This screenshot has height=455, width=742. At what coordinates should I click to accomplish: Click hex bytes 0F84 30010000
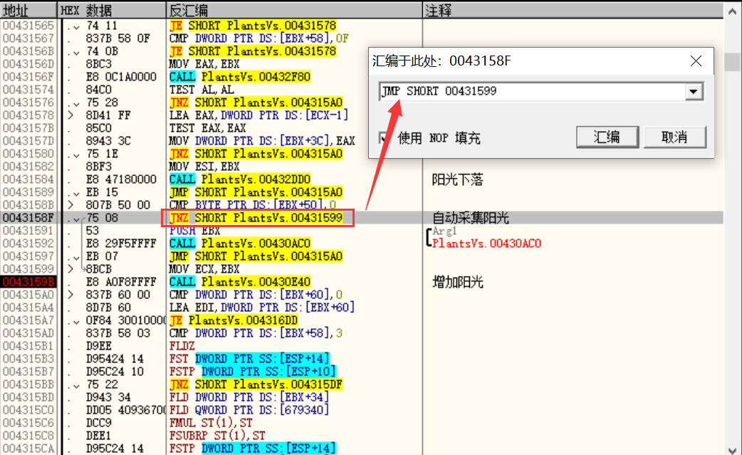tap(125, 320)
